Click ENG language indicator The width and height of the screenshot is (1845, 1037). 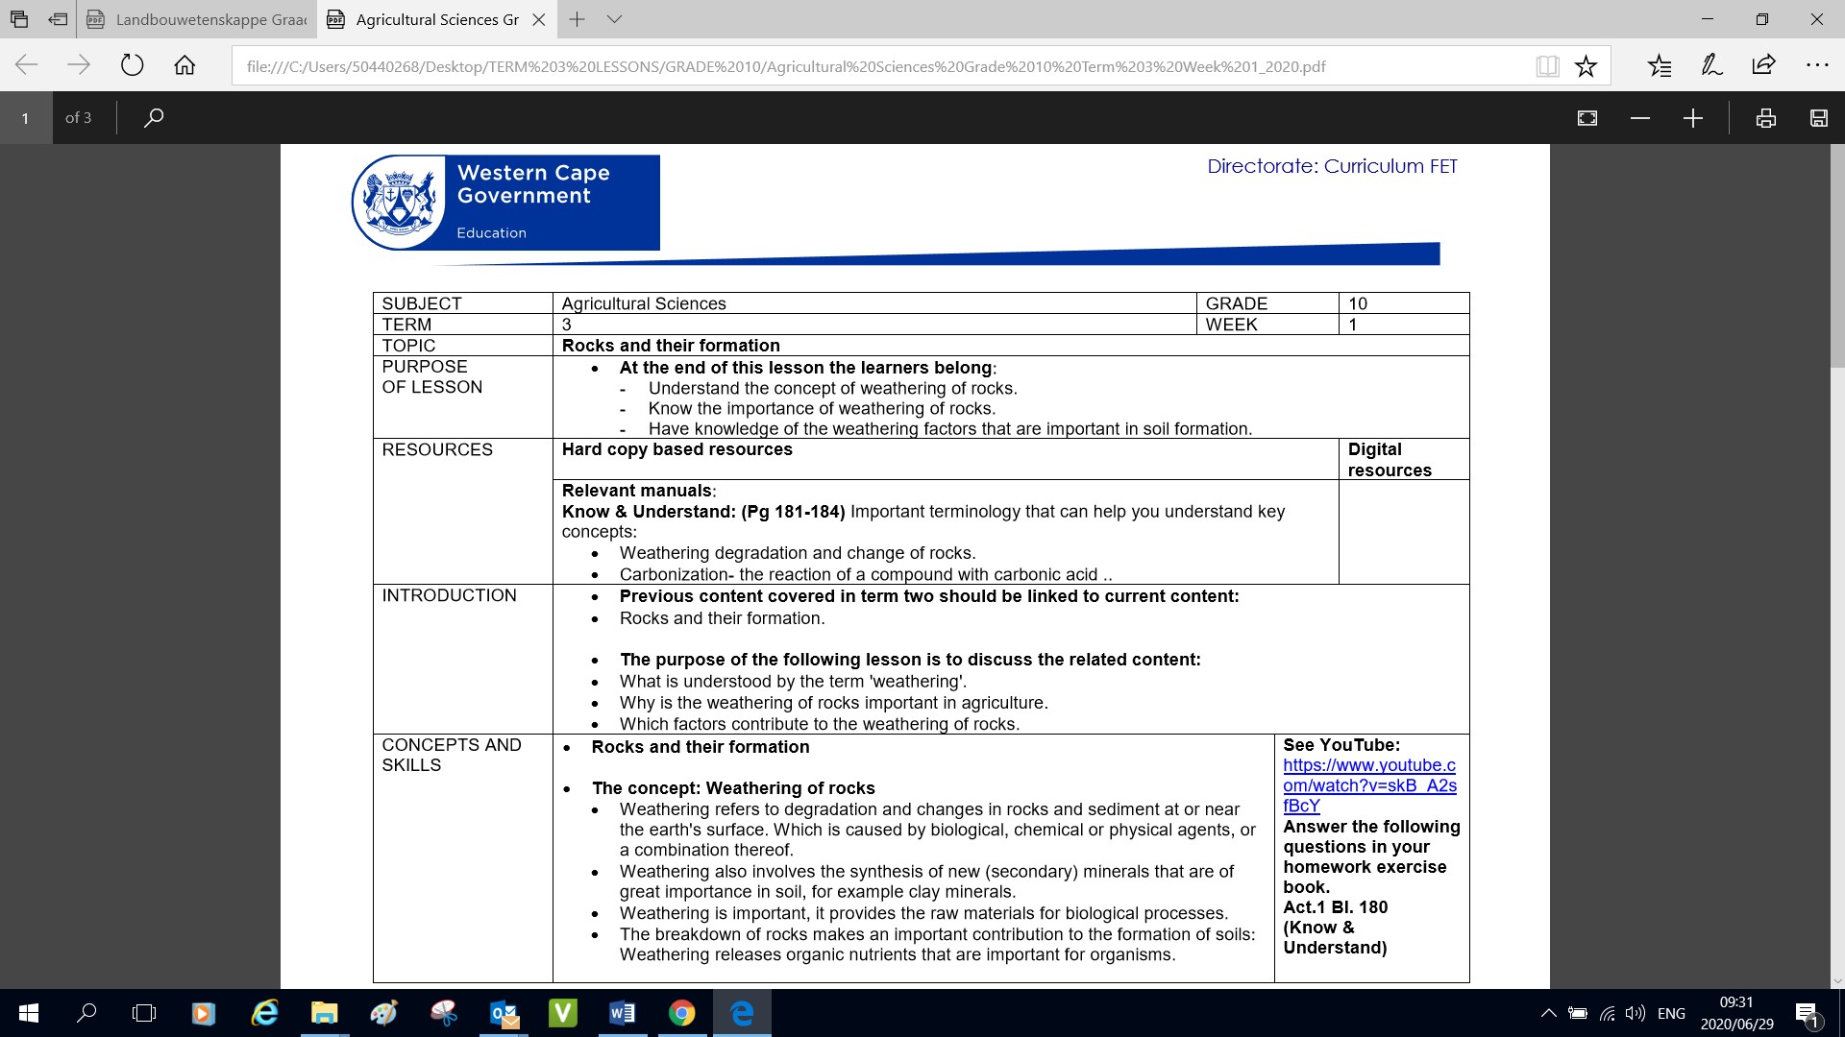coord(1671,1013)
